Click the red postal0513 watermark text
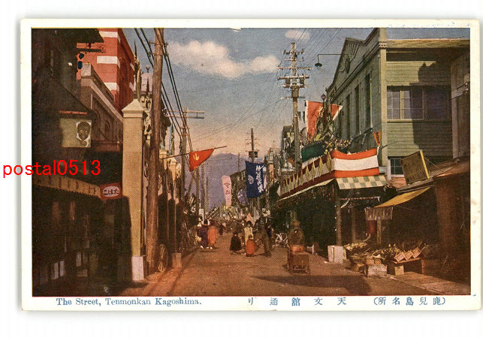The height and width of the screenshot is (338, 483). 51,168
